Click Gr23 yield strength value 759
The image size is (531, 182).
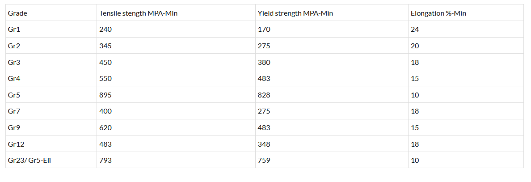[x=264, y=160]
